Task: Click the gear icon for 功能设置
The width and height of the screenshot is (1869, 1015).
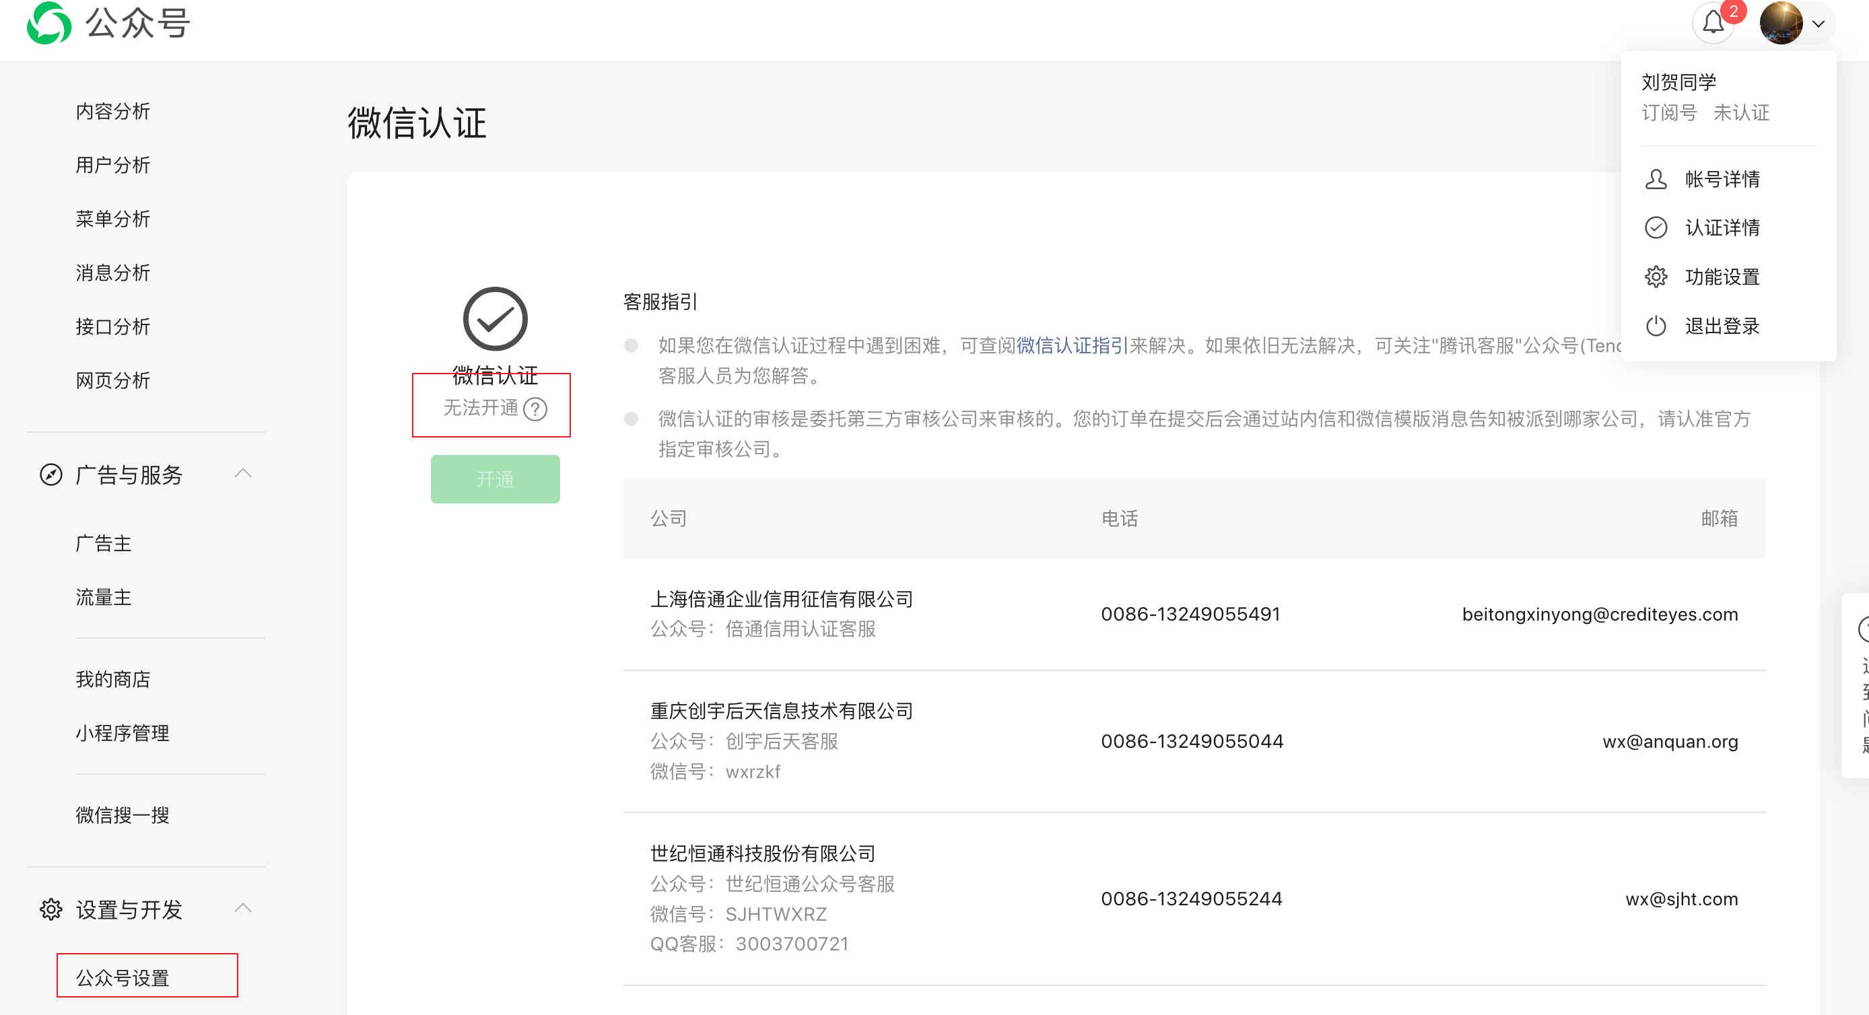Action: pos(1656,277)
